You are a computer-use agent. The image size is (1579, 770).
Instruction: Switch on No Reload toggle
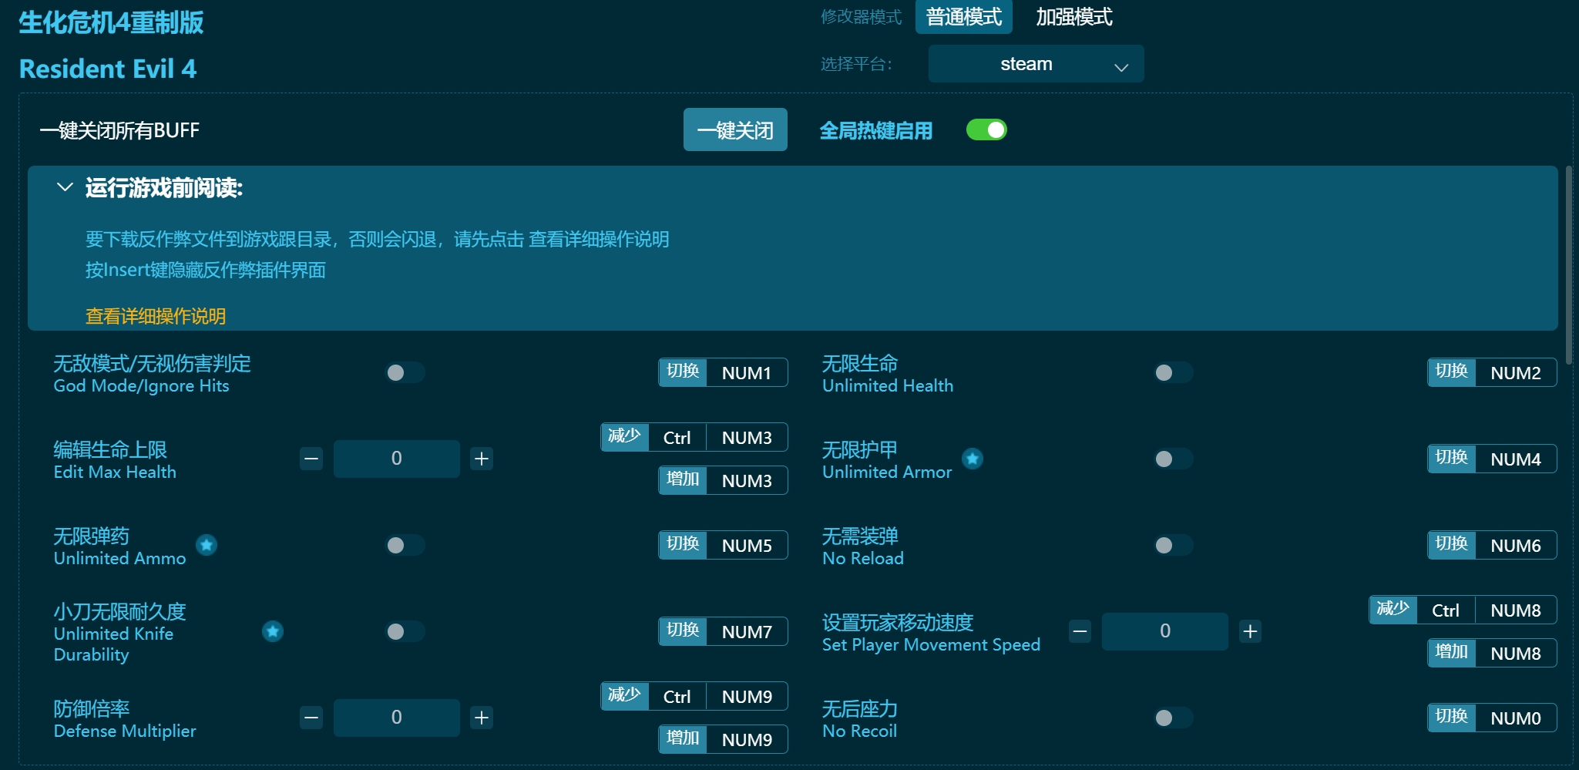tap(1174, 545)
